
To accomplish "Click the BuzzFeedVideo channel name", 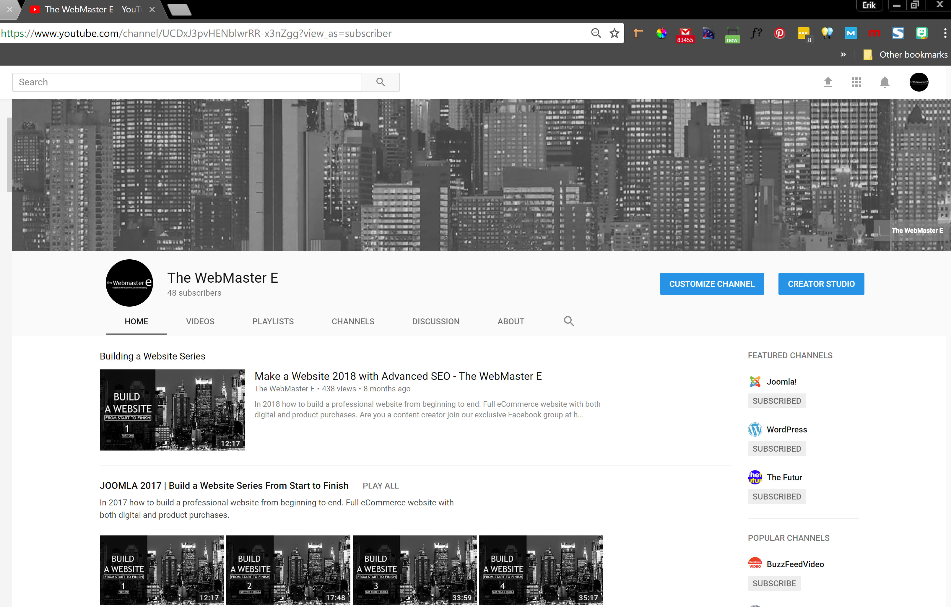I will (795, 564).
